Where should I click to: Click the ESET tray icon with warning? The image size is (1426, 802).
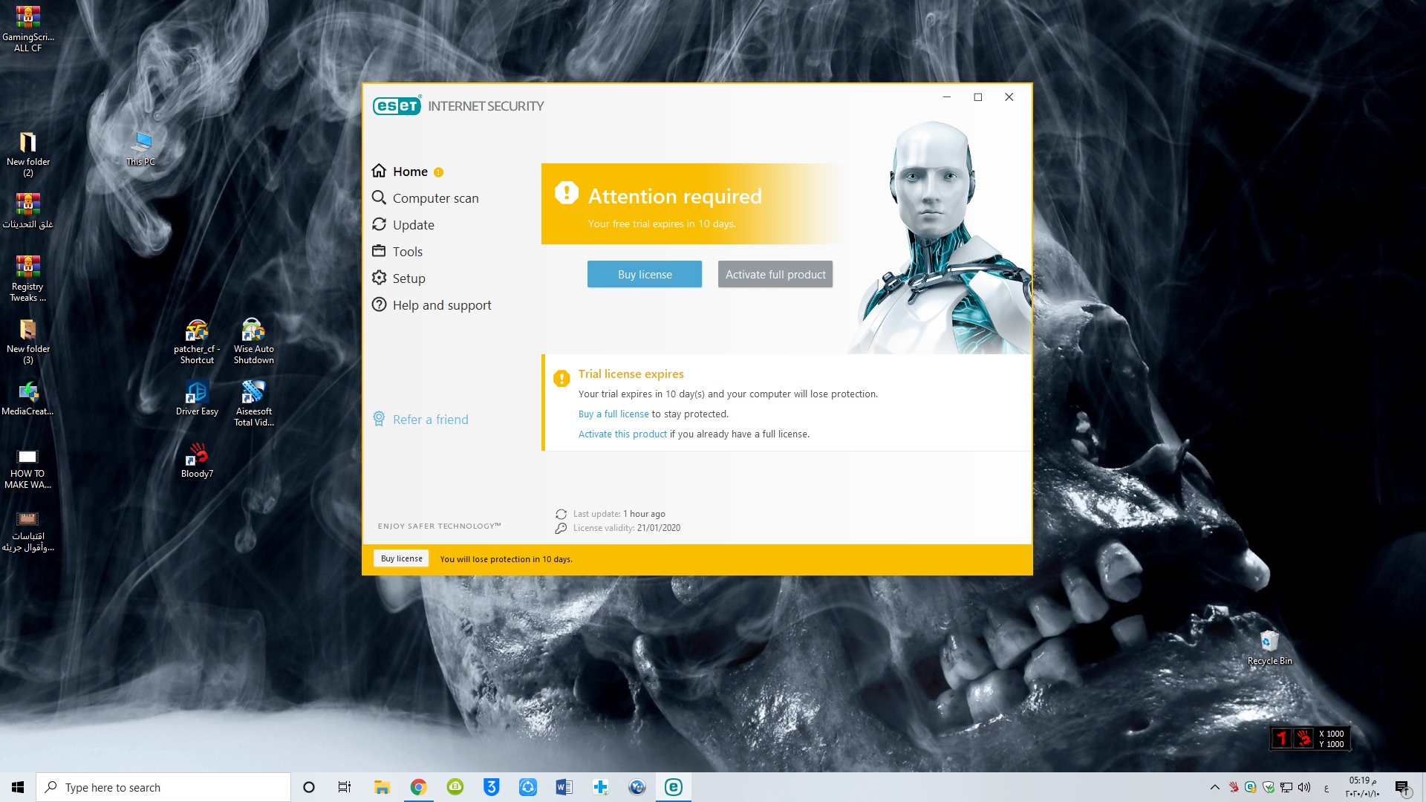coord(1251,787)
